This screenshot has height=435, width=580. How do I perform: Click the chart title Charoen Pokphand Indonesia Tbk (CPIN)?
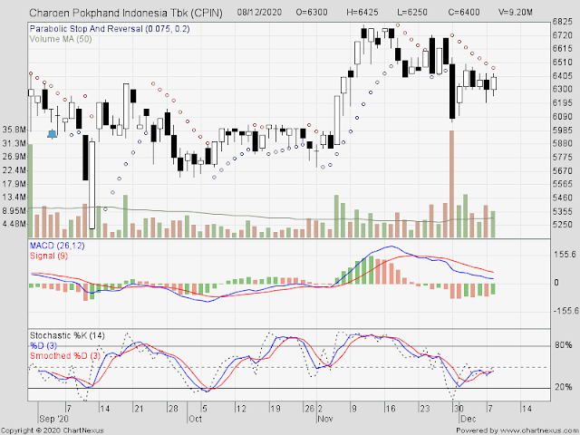[126, 13]
